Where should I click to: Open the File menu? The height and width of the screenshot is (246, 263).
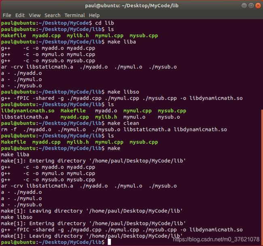point(7,15)
